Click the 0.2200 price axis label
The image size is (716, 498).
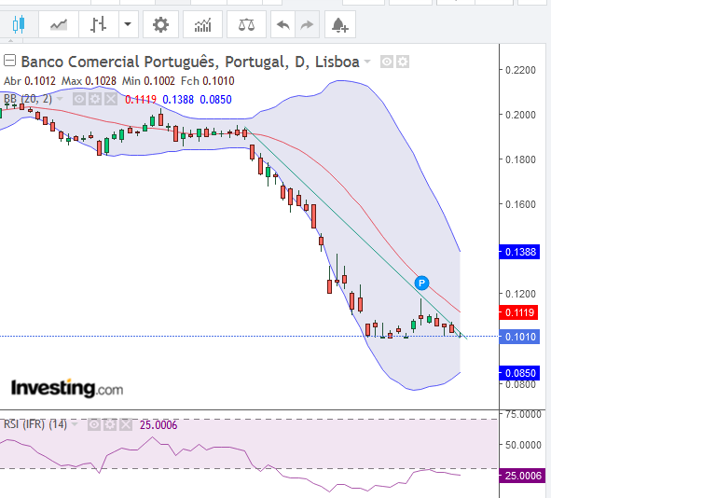520,70
